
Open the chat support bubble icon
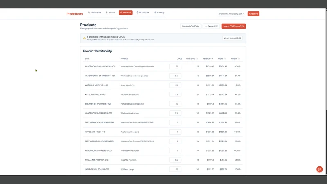pos(319,169)
